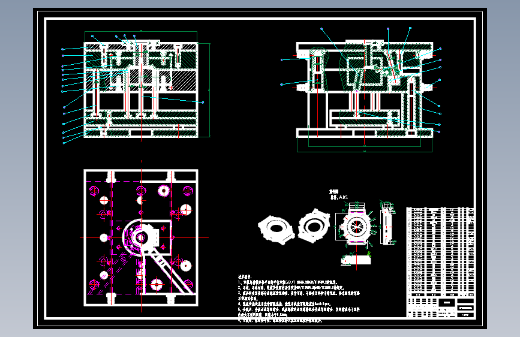Image resolution: width=520 pixels, height=337 pixels.
Task: Click the technical requirements notes block
Action: [x=299, y=299]
